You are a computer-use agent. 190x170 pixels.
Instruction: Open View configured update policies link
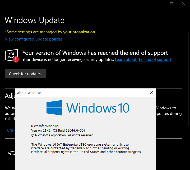click(x=34, y=39)
